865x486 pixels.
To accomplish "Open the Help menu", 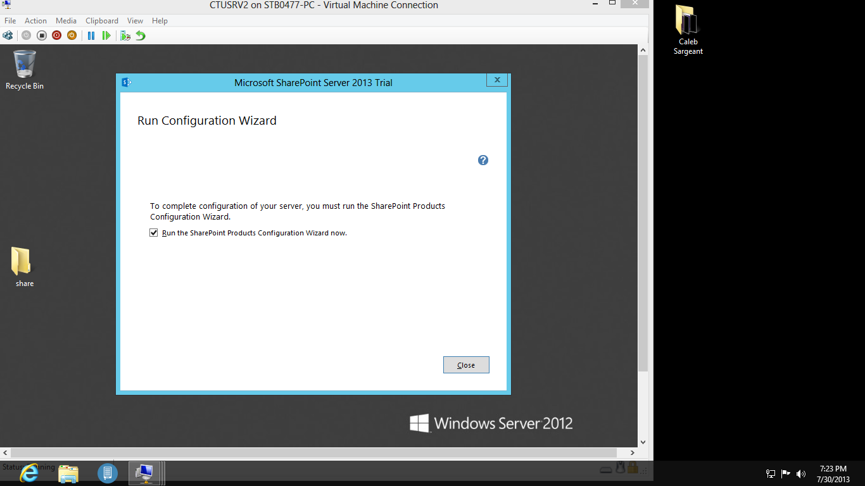I will tap(160, 21).
